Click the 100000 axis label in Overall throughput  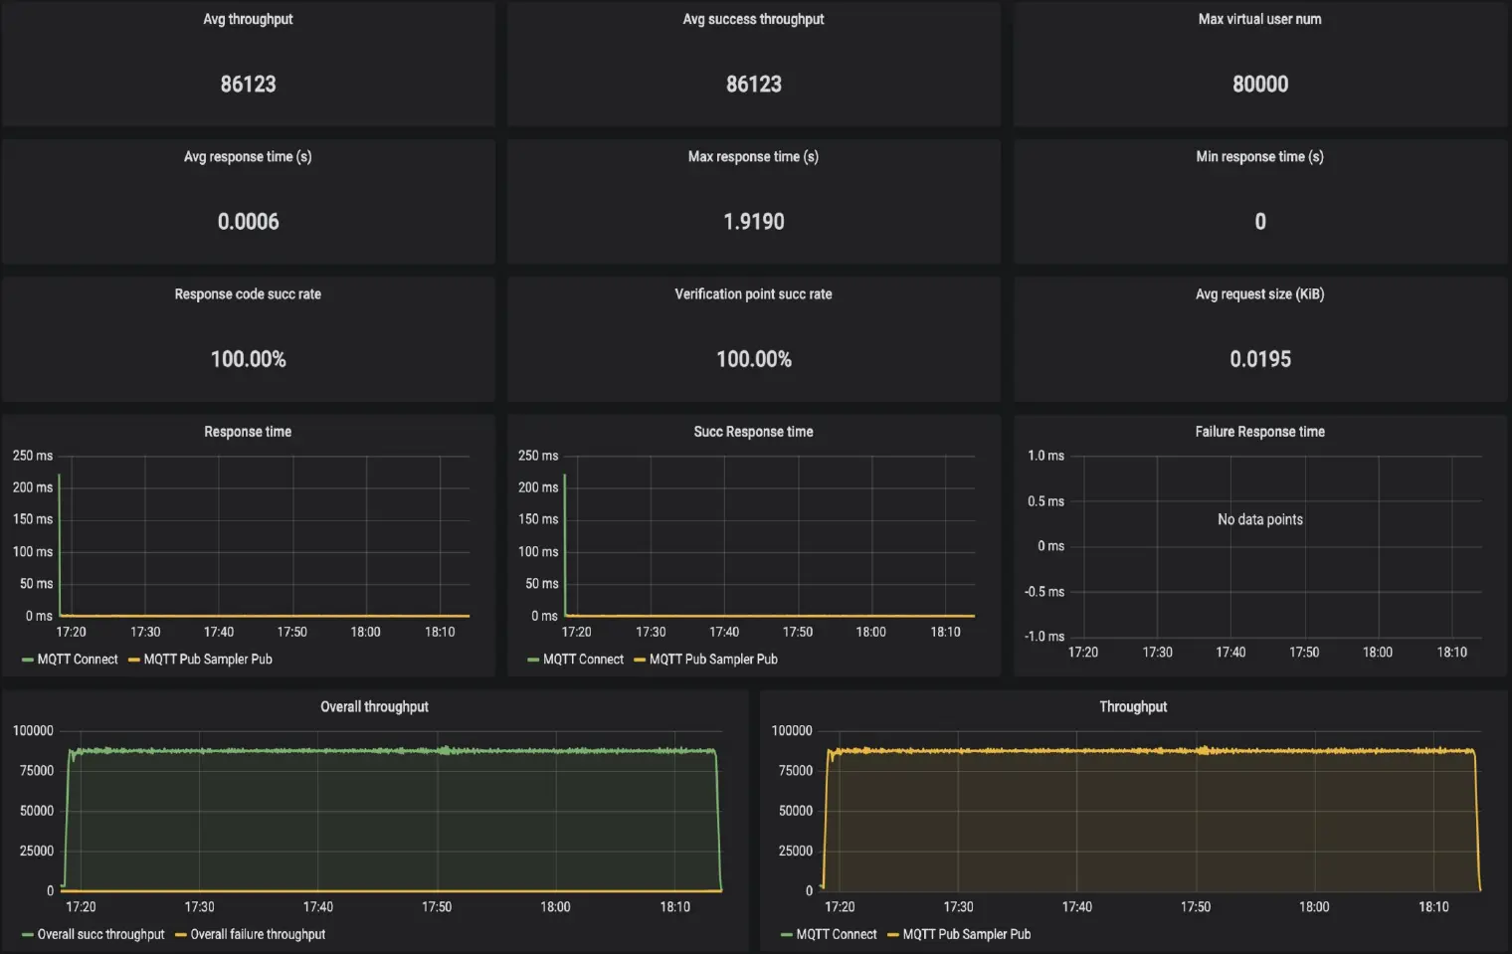point(33,730)
